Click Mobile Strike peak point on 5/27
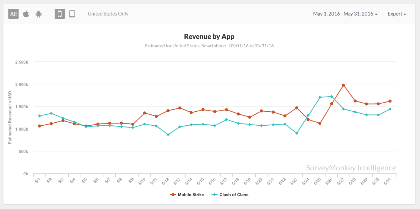 [343, 85]
